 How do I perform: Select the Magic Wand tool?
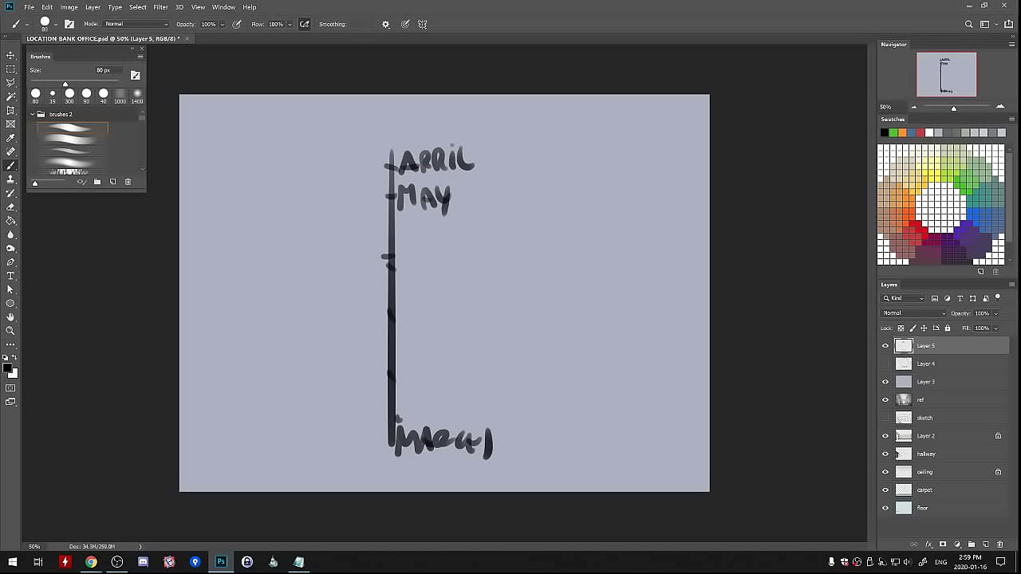coord(10,96)
